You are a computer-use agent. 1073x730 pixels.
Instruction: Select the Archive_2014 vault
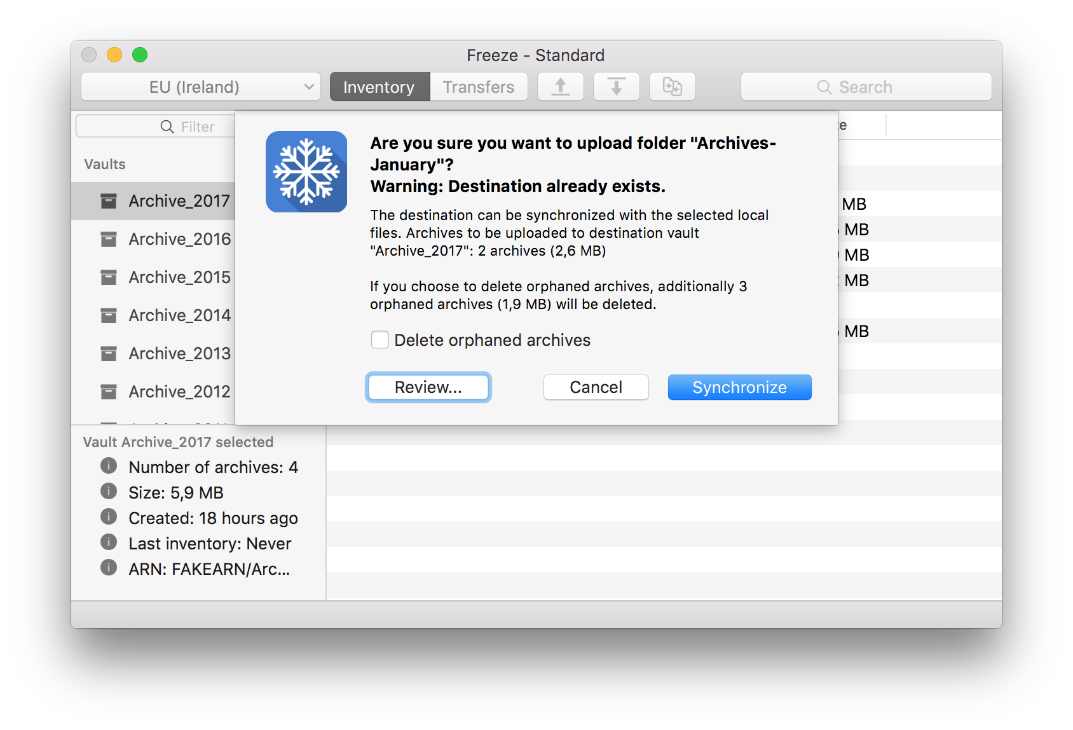153,315
